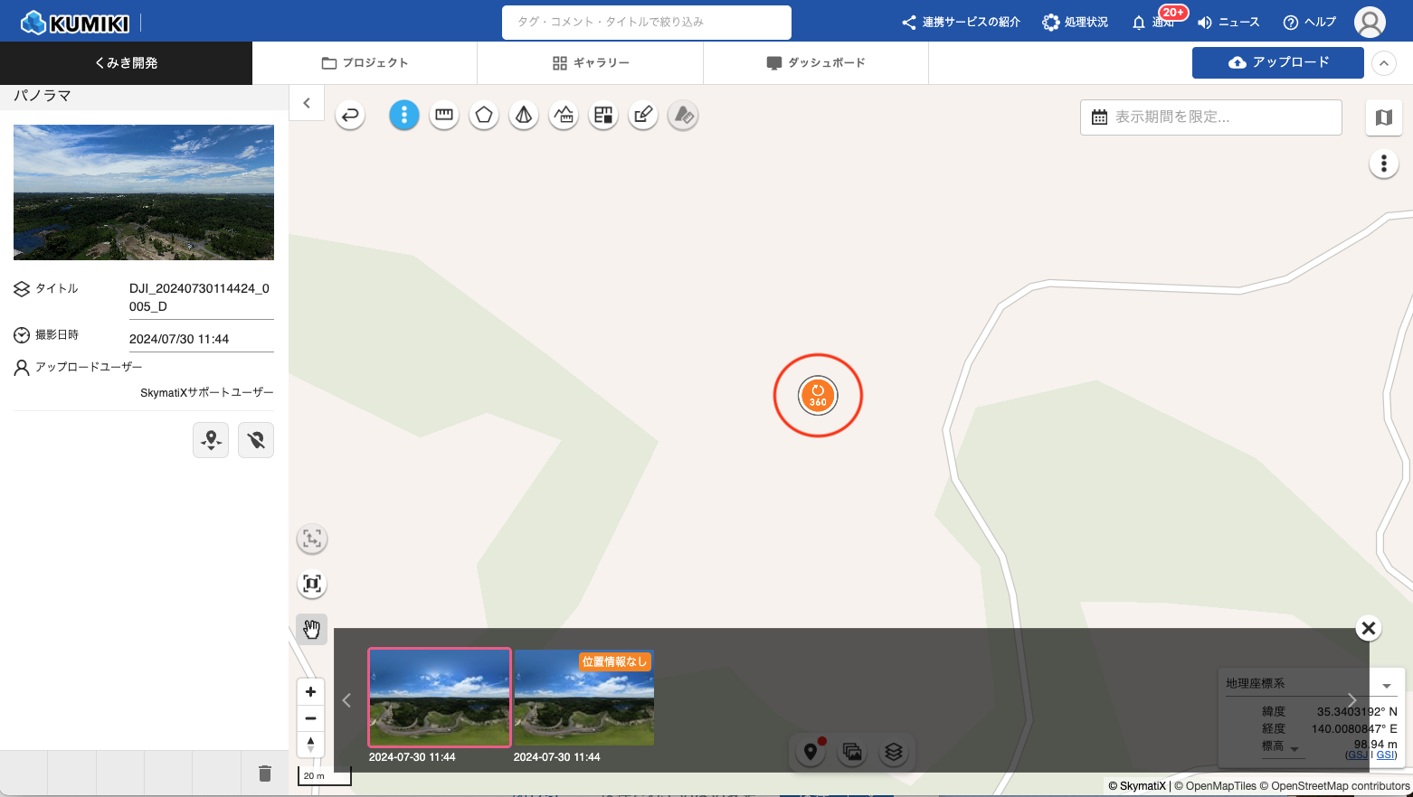This screenshot has height=797, width=1413.
Task: Toggle the layers stack button
Action: [894, 752]
